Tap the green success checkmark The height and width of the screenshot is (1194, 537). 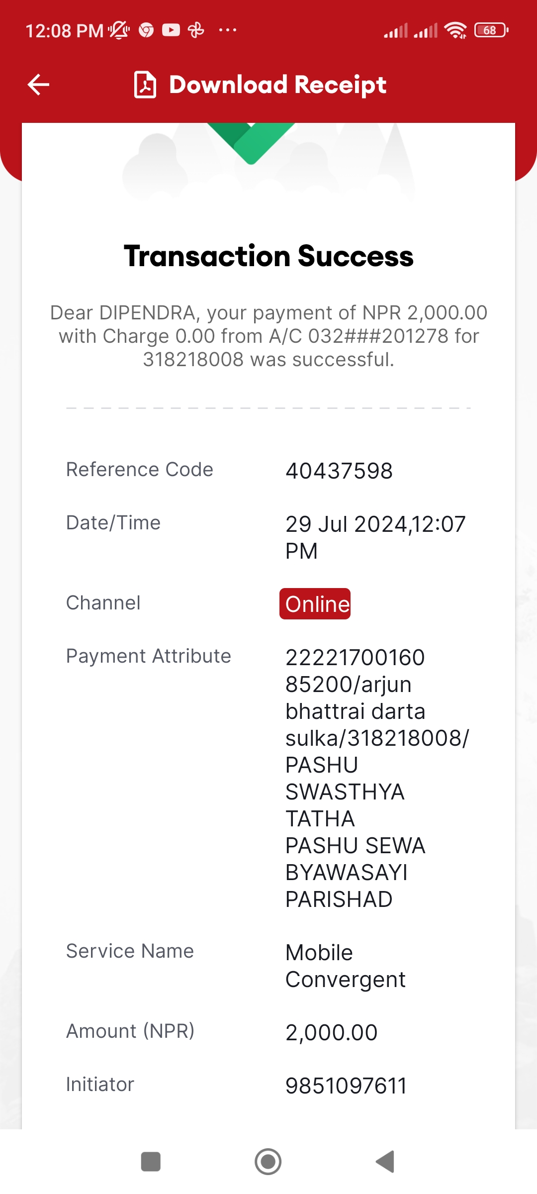point(251,142)
